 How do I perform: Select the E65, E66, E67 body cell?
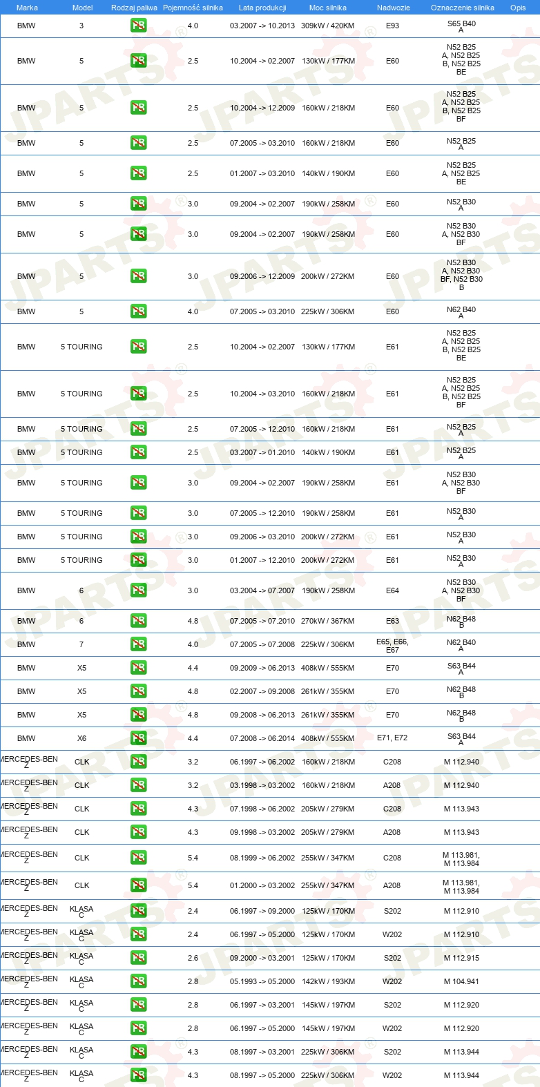[x=392, y=645]
